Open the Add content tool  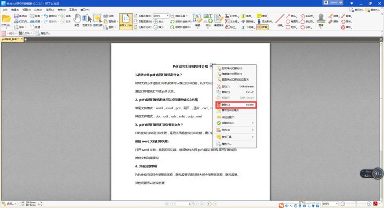click(208, 21)
